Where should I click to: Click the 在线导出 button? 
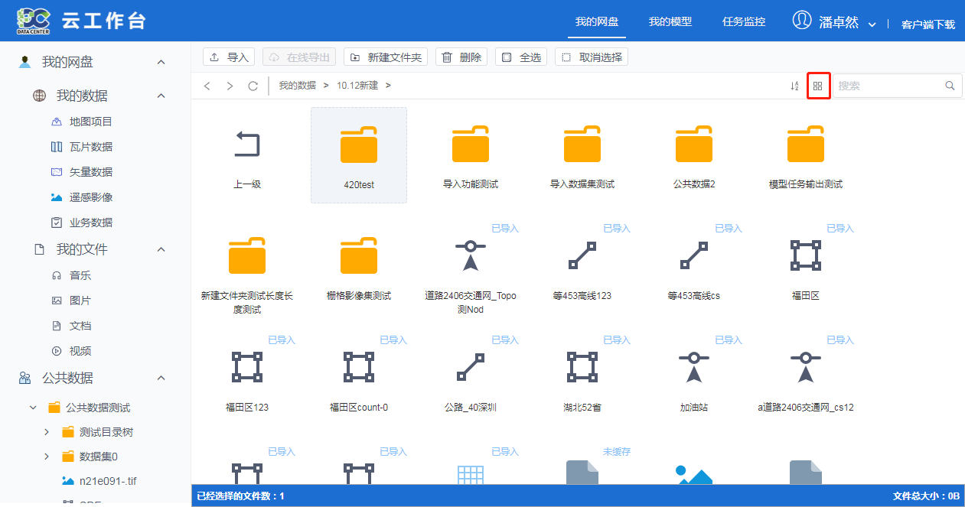pos(299,57)
